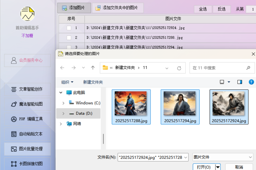Click 新建文件夹 toolbar button in dialog

[93, 82]
